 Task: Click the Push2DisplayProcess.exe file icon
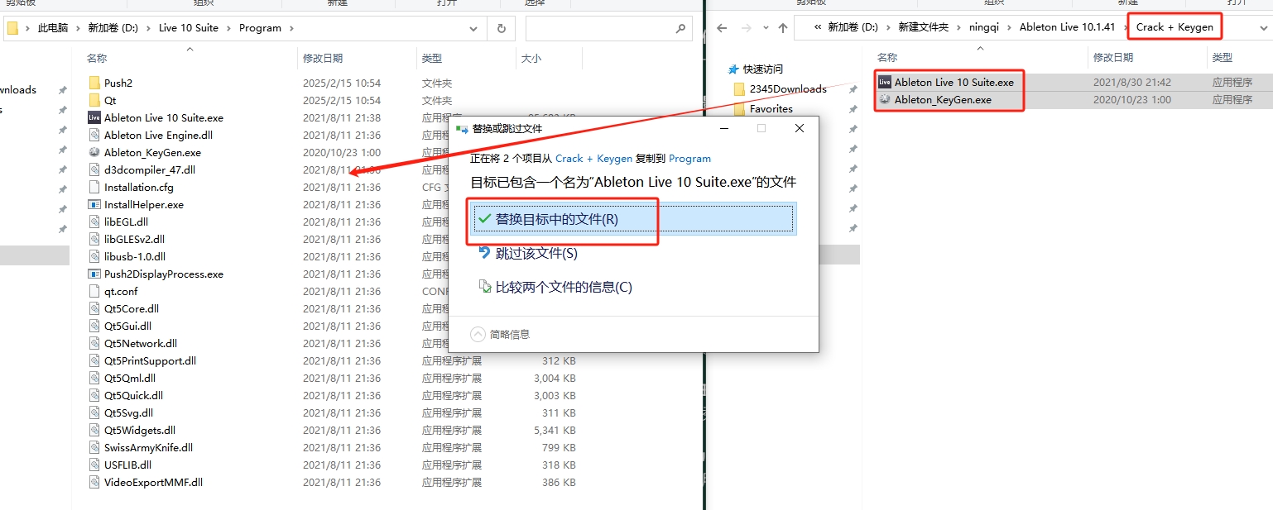pyautogui.click(x=94, y=274)
